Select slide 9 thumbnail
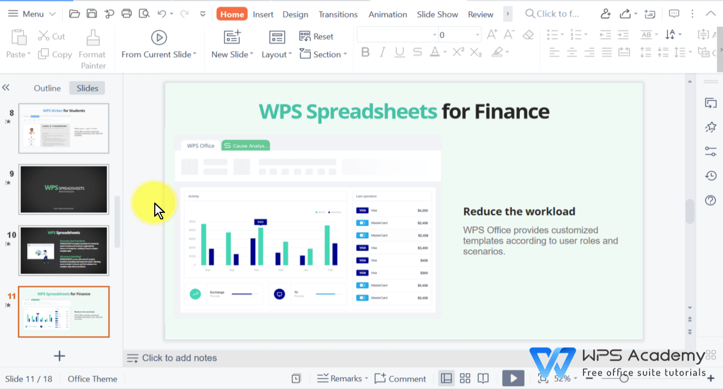Image resolution: width=723 pixels, height=389 pixels. (64, 189)
